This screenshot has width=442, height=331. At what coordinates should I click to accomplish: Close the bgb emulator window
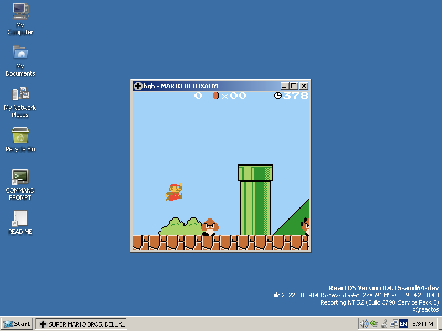click(x=303, y=86)
